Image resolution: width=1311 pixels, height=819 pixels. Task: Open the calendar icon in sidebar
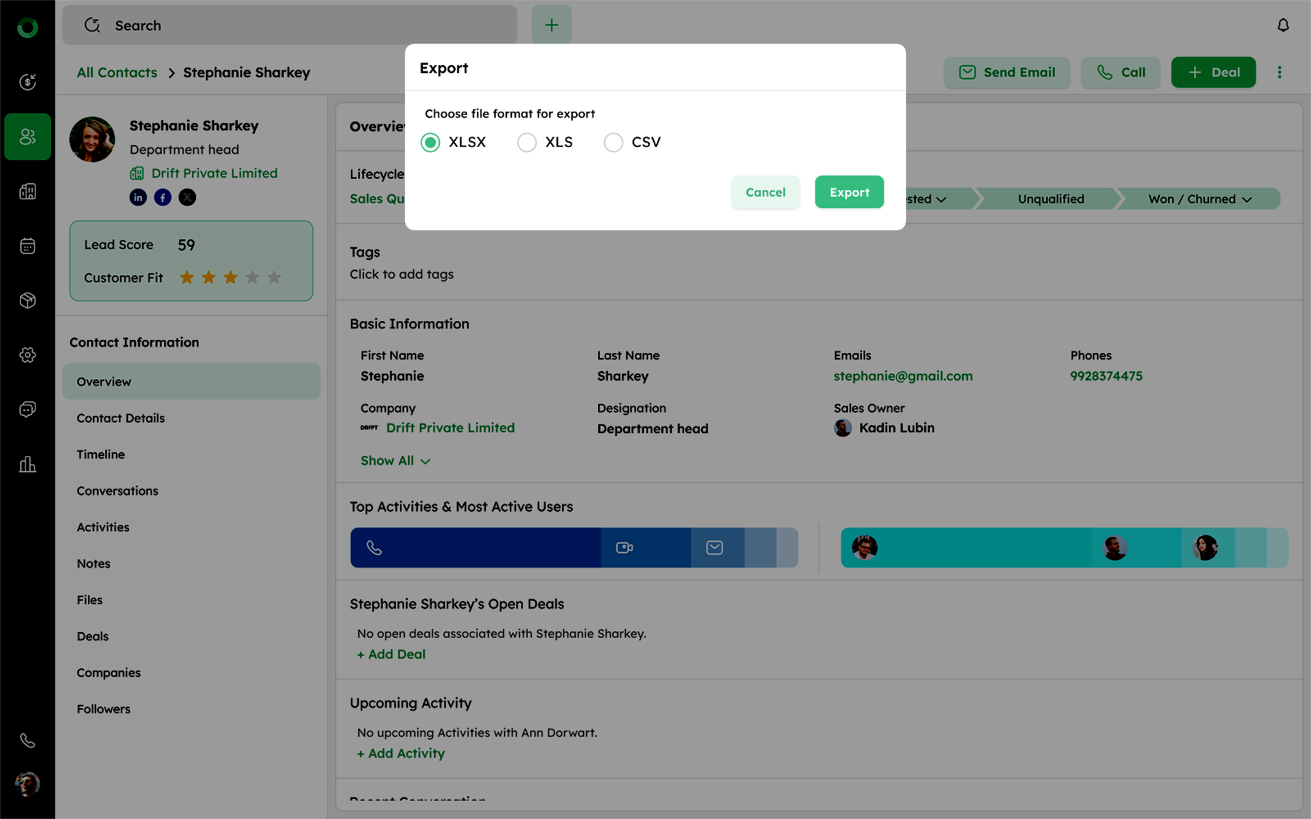point(28,246)
